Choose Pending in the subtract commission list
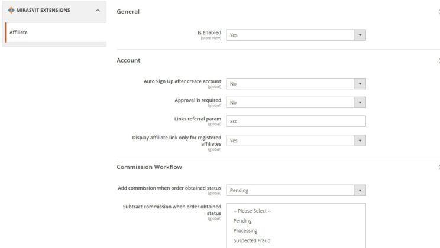440x248 pixels. (x=242, y=221)
